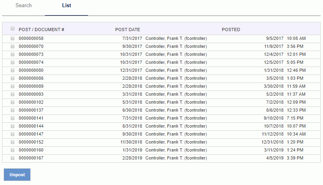Check the box for document 0000000152
This screenshot has width=323, height=185.
[12, 142]
